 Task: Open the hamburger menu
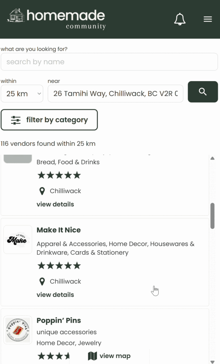click(208, 19)
